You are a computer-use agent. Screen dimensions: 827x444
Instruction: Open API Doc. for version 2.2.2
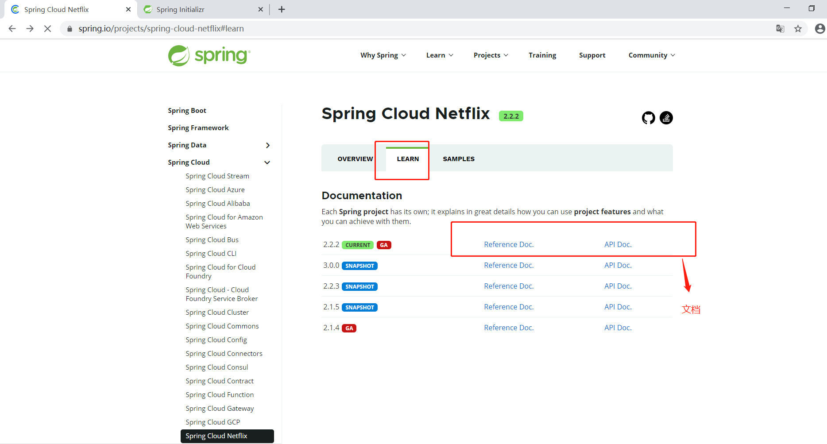pos(618,244)
